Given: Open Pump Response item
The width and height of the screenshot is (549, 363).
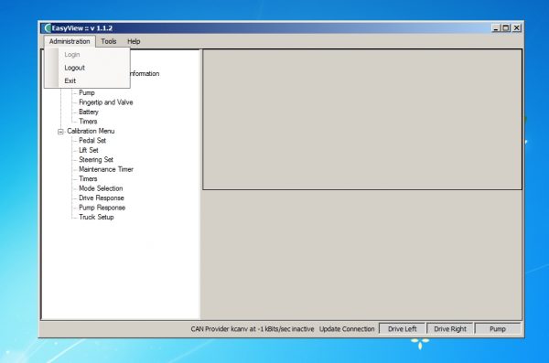Looking at the screenshot, I should [102, 208].
